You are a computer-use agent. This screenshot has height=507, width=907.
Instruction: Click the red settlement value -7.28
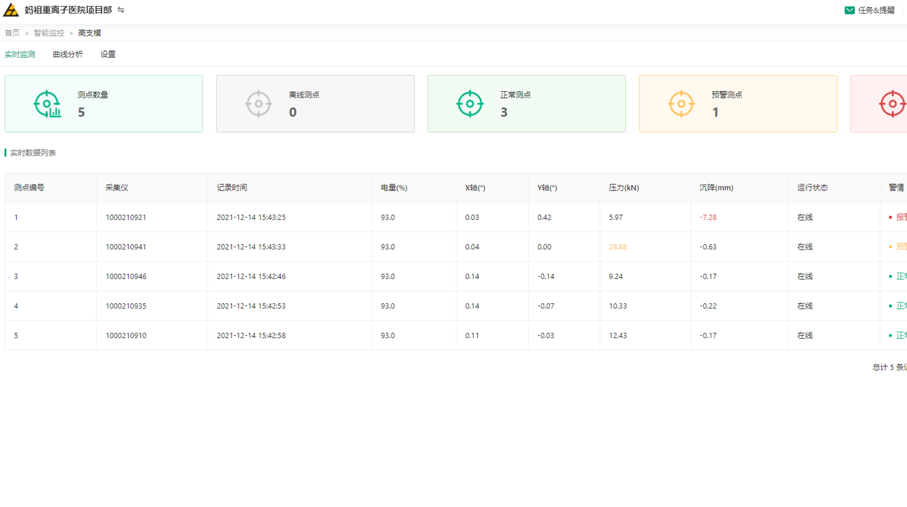pos(708,217)
